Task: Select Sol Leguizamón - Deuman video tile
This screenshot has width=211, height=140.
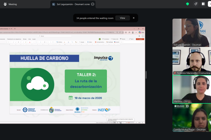Action: [x=192, y=33]
